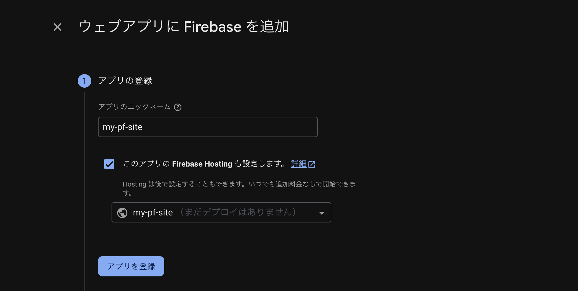Open the hosting site dropdown arrow
Image resolution: width=578 pixels, height=291 pixels.
point(321,213)
